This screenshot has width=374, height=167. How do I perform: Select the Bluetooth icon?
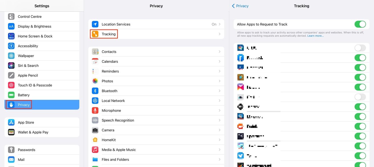pos(95,91)
